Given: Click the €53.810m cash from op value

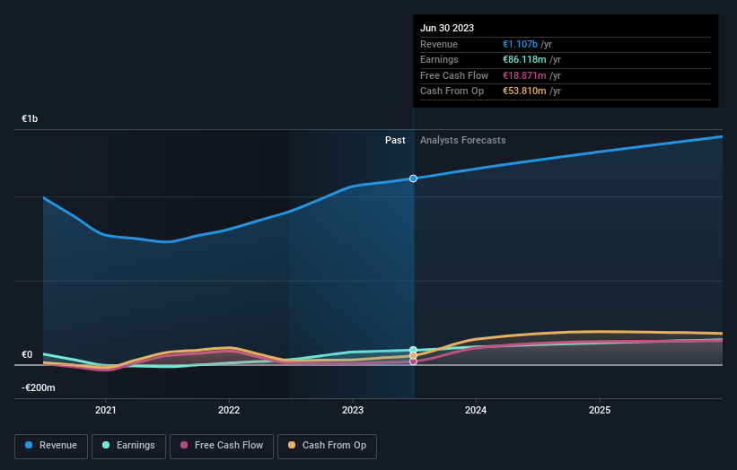Looking at the screenshot, I should coord(524,91).
